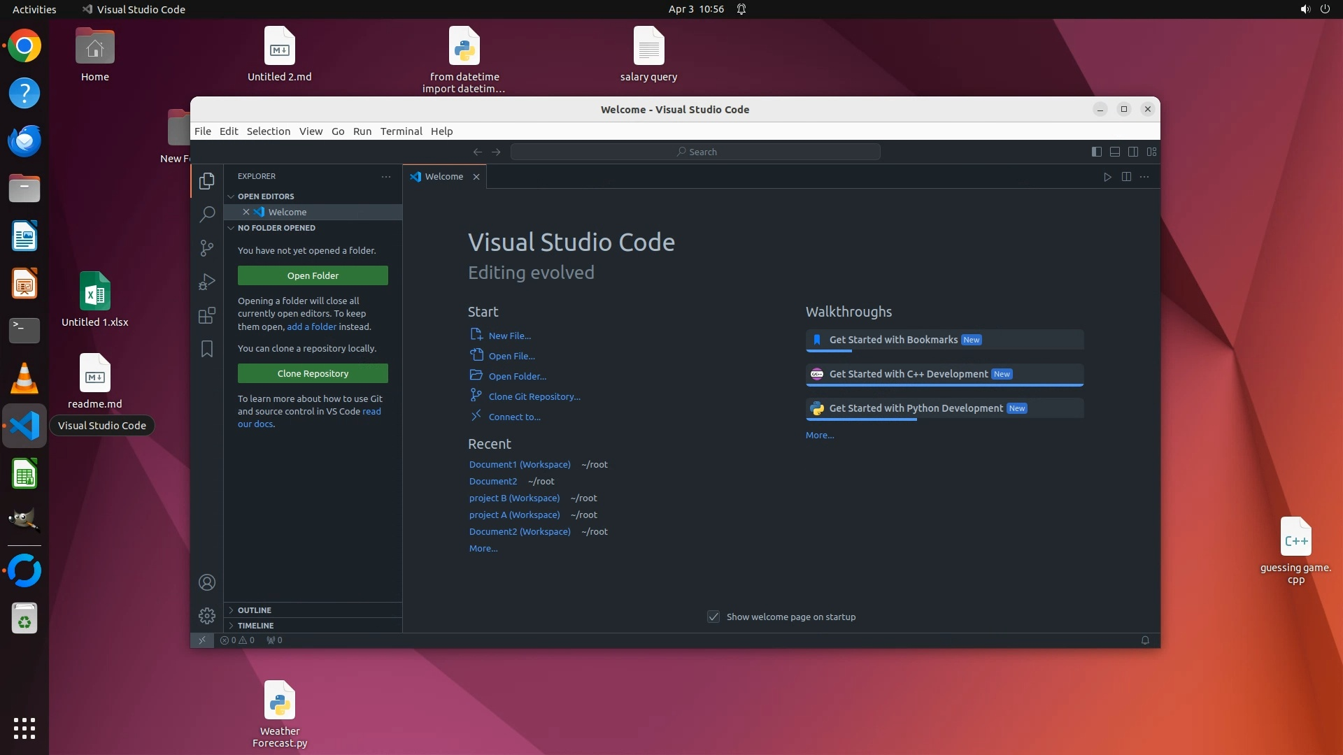Open the Terminal menu
This screenshot has height=755, width=1343.
[x=401, y=131]
